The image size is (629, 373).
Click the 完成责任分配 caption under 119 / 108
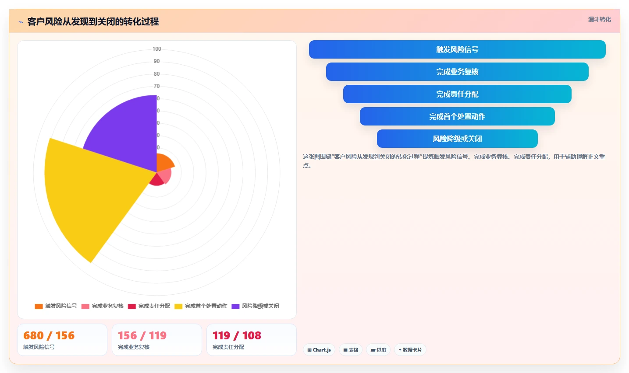pos(228,347)
